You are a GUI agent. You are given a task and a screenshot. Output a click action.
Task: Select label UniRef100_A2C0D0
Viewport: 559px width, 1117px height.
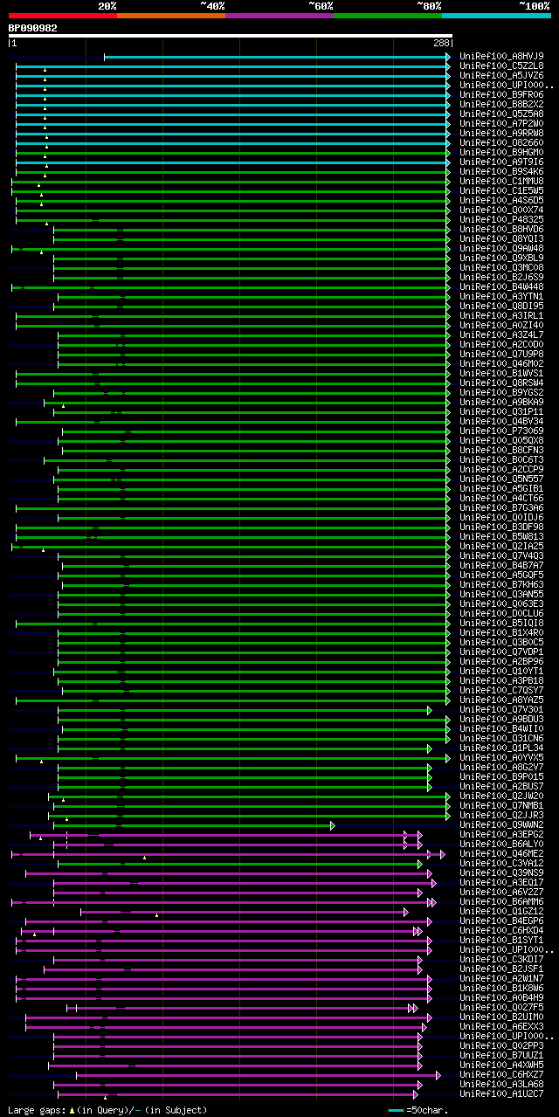pyautogui.click(x=501, y=345)
